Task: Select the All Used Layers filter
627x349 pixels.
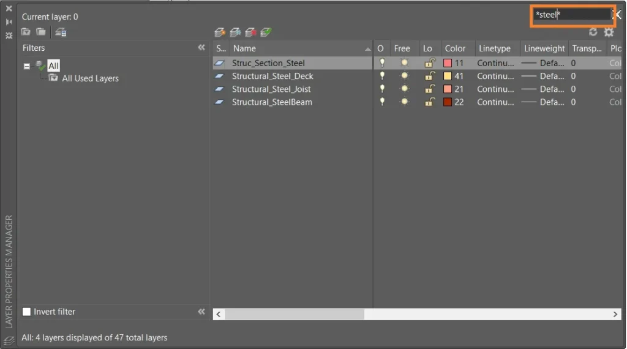Action: click(90, 78)
